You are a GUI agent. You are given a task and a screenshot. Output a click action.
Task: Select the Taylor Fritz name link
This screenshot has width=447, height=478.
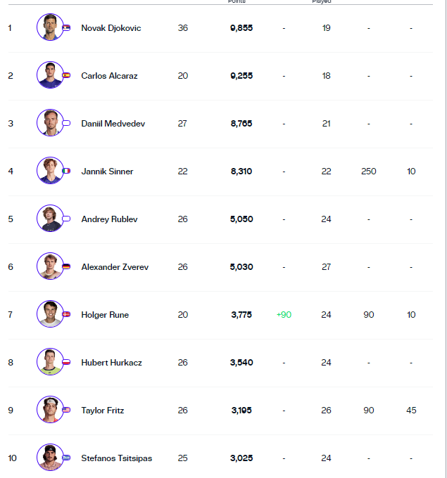[102, 411]
